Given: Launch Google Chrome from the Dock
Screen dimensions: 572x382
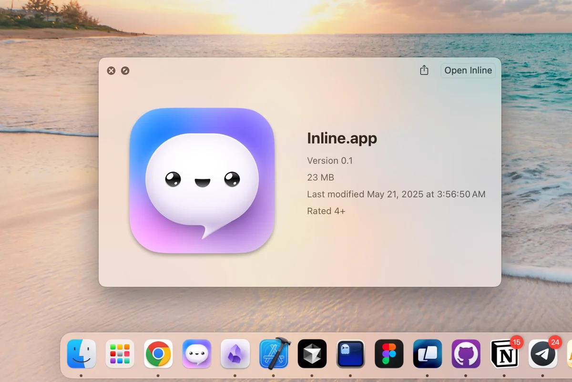Looking at the screenshot, I should [158, 354].
